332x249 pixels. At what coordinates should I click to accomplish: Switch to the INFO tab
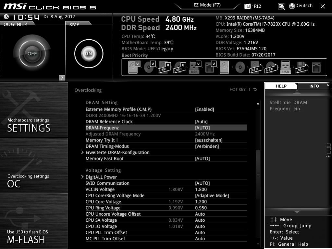point(314,86)
